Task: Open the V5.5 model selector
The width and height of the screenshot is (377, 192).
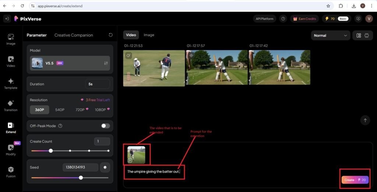Action: (70, 63)
